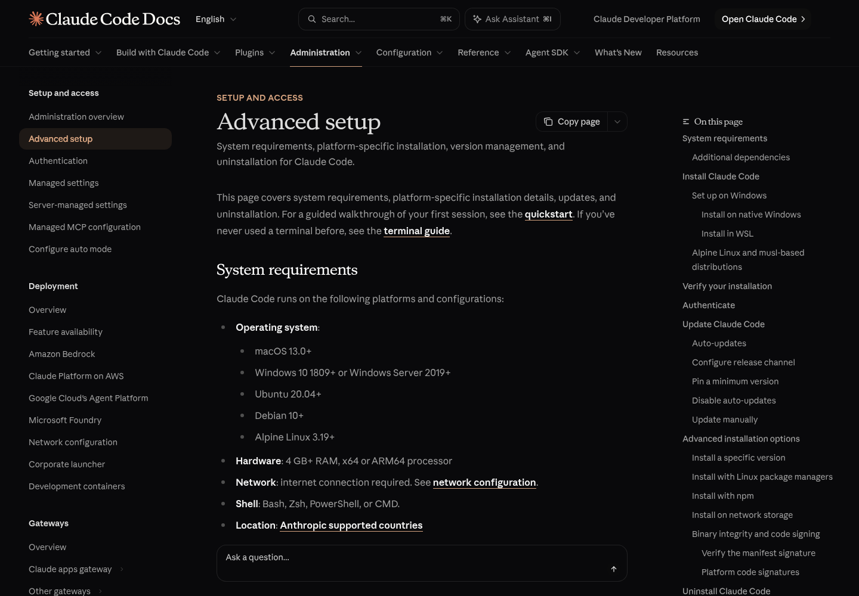The image size is (859, 596).
Task: Go to the Resources tab
Action: (677, 52)
